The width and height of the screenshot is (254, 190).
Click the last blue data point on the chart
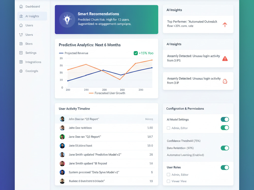pos(152,68)
